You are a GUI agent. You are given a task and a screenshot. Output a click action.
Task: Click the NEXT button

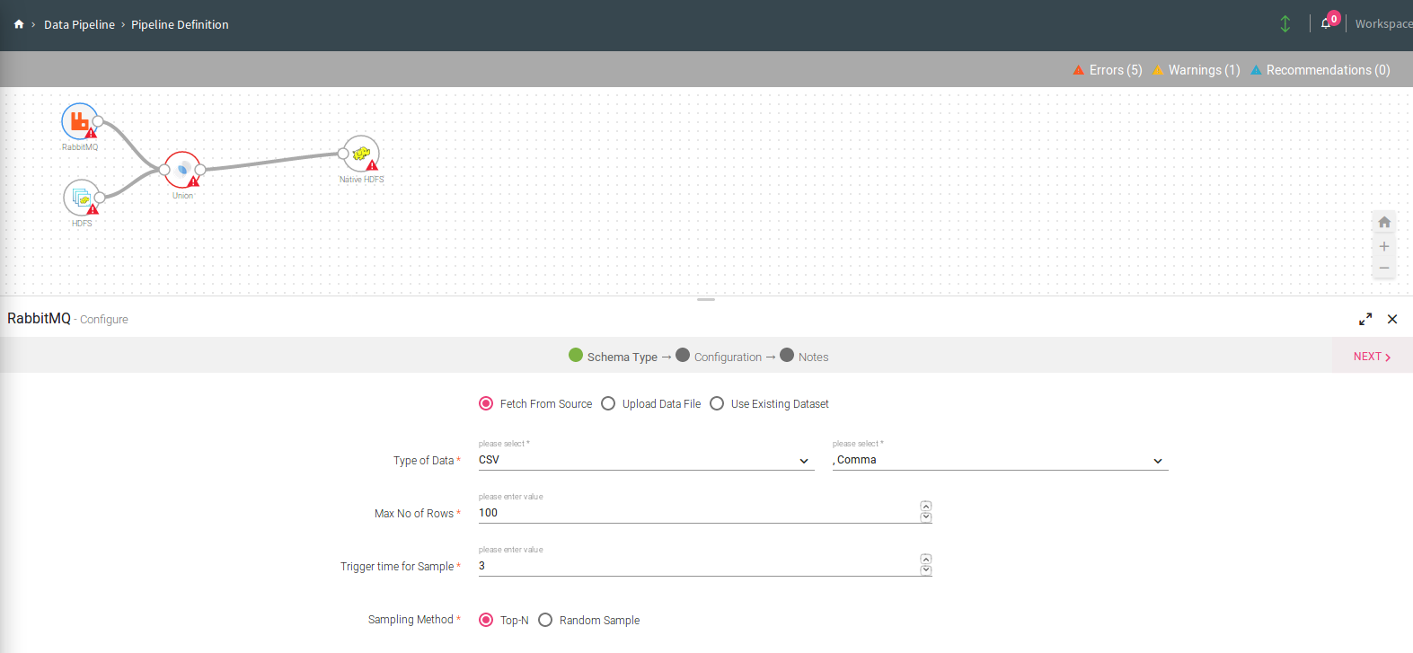1372,357
